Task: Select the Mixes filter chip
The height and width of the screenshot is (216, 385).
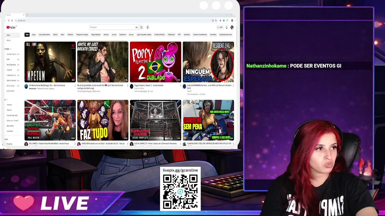Action: (63, 34)
